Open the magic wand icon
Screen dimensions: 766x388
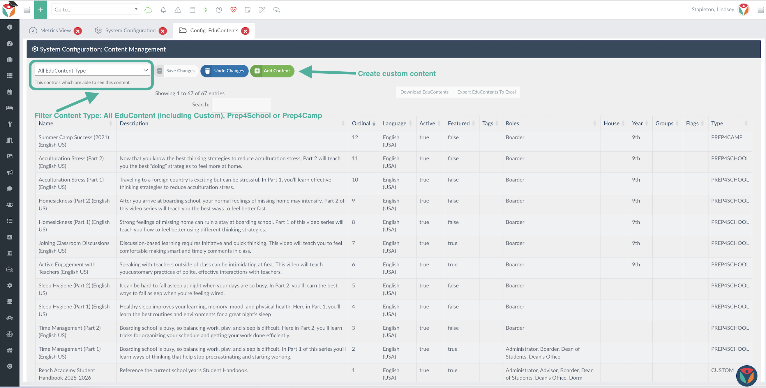click(262, 10)
